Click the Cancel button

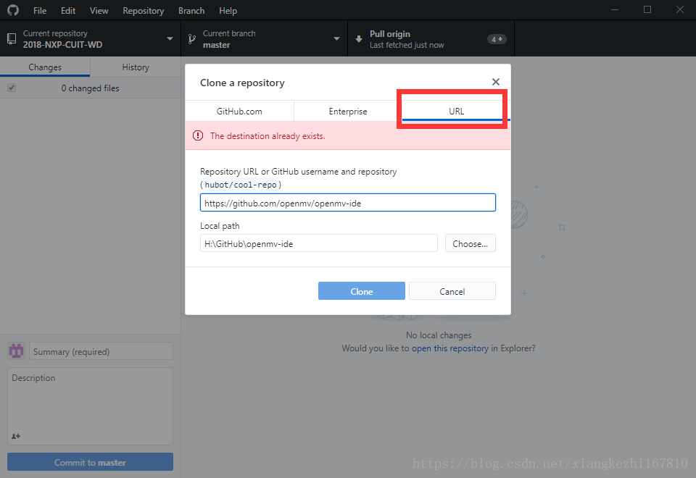(452, 291)
